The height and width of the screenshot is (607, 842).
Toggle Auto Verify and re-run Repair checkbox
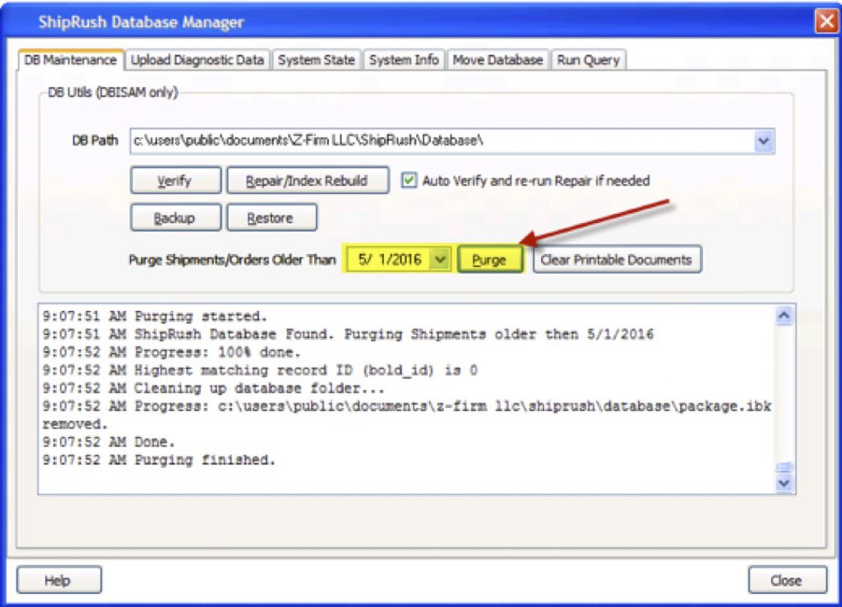click(409, 180)
